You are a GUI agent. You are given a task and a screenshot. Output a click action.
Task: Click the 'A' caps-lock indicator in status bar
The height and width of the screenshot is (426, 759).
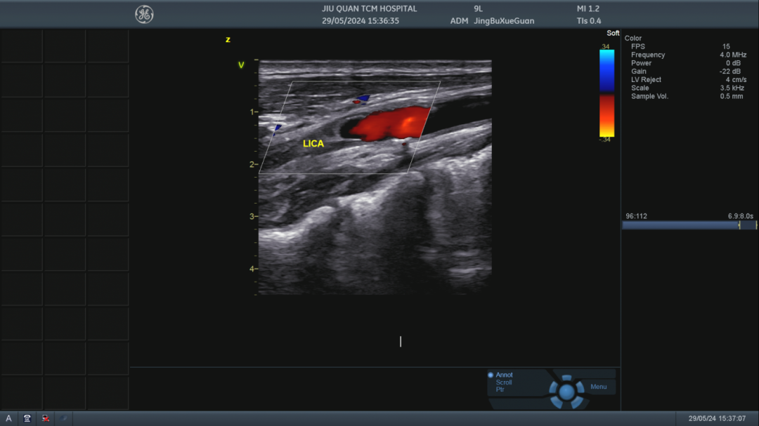8,418
